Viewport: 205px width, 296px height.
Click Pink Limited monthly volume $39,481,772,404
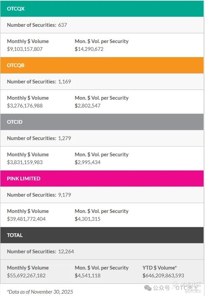(26, 219)
